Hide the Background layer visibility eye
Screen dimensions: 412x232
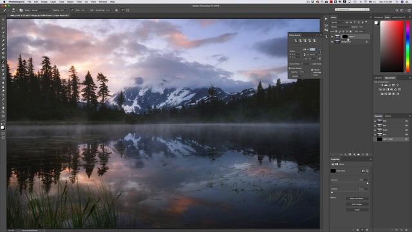click(332, 41)
